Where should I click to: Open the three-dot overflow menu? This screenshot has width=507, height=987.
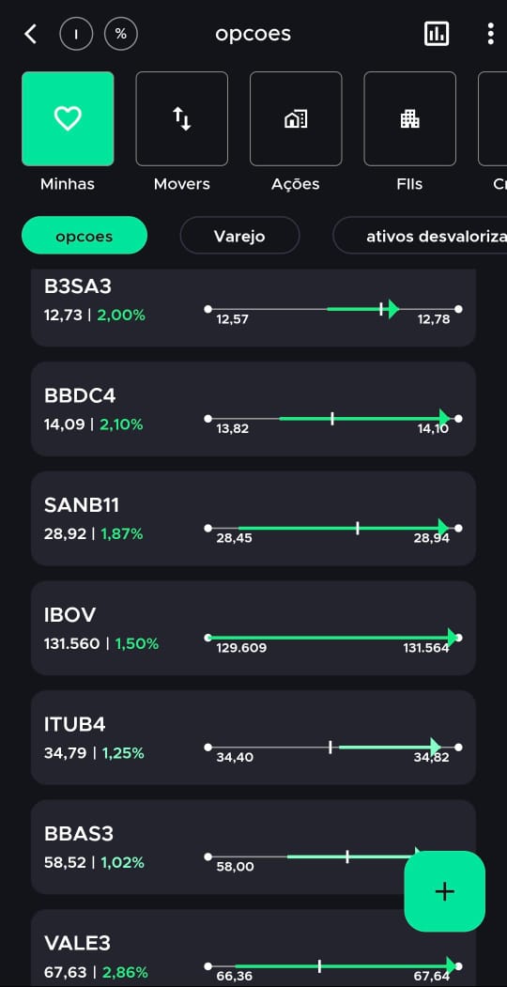(x=491, y=34)
